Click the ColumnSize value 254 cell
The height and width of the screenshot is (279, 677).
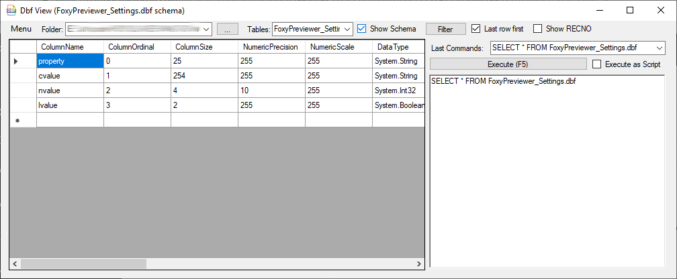[204, 76]
